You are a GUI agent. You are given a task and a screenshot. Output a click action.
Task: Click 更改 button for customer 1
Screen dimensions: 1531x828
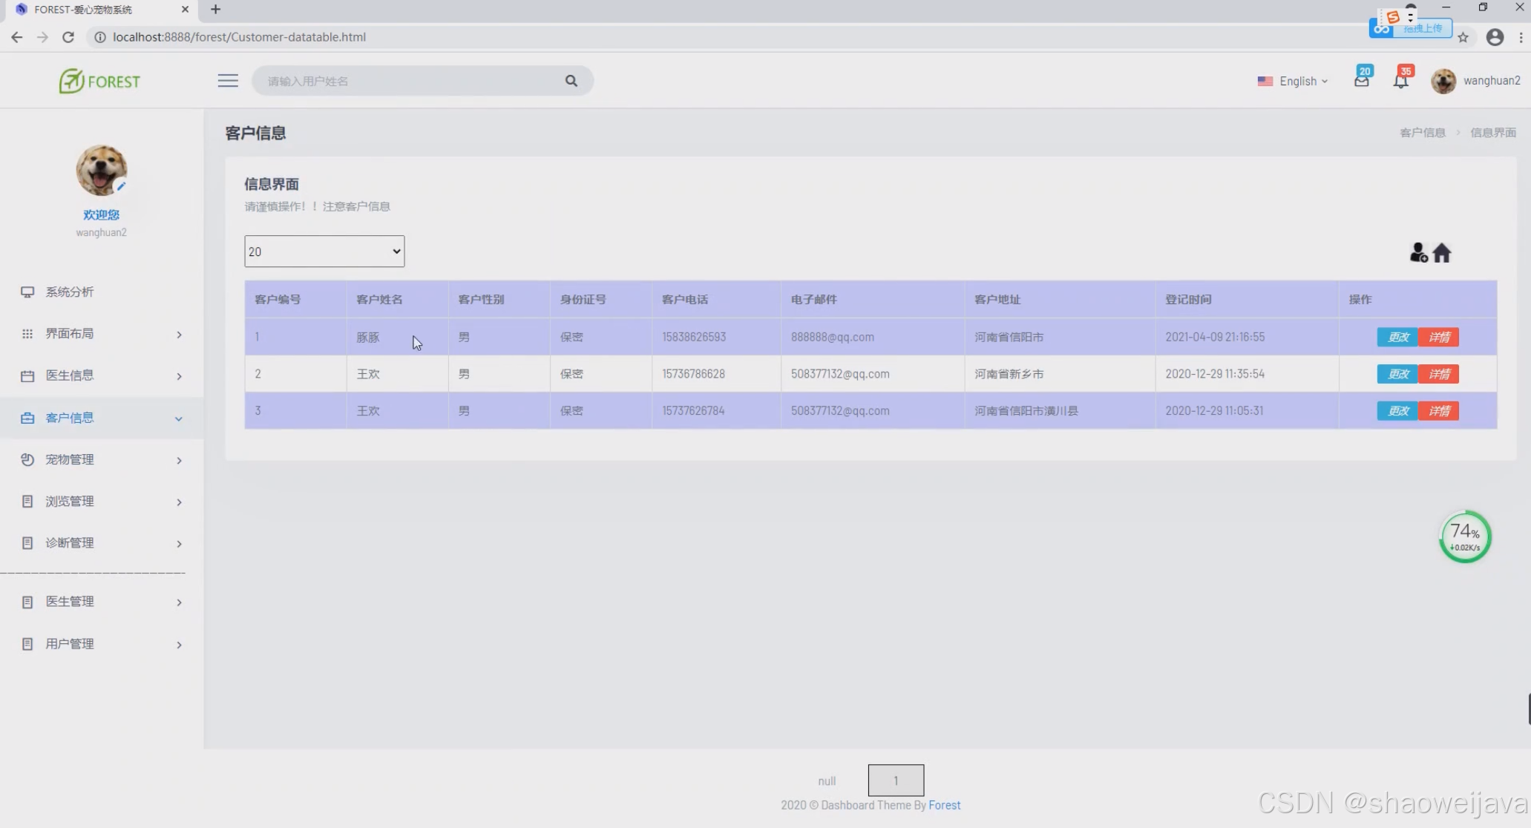(x=1397, y=337)
